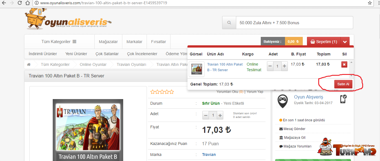Click the 17 Puan value
380x161 pixels.
[x=210, y=144]
